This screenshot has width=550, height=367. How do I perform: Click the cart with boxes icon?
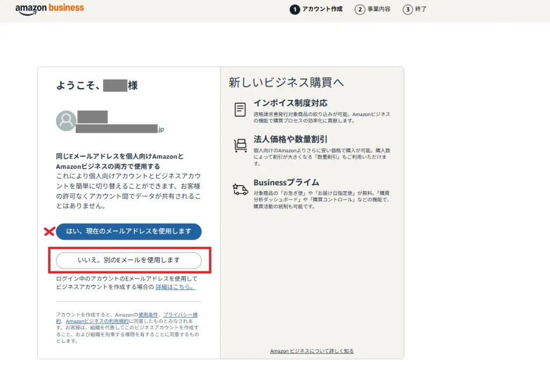tap(240, 145)
